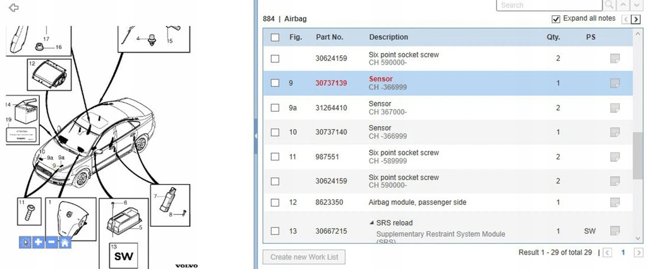Click the Description column header

(x=389, y=37)
